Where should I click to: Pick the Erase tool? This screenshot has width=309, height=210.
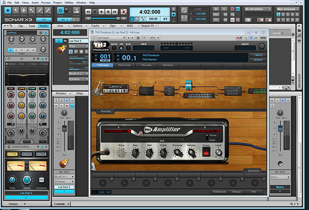point(47,10)
